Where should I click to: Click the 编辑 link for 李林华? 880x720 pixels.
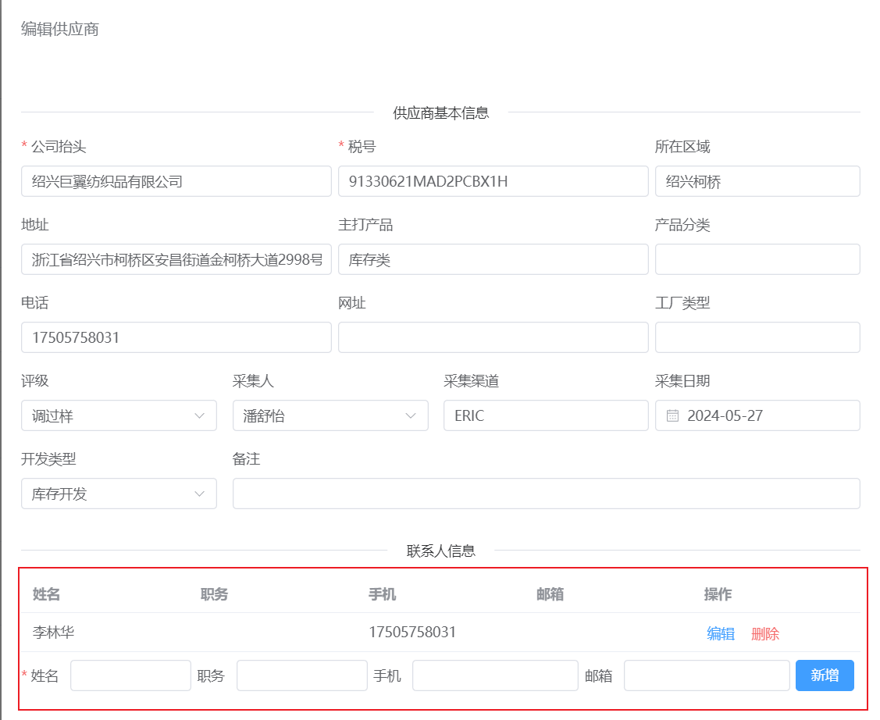pyautogui.click(x=721, y=633)
